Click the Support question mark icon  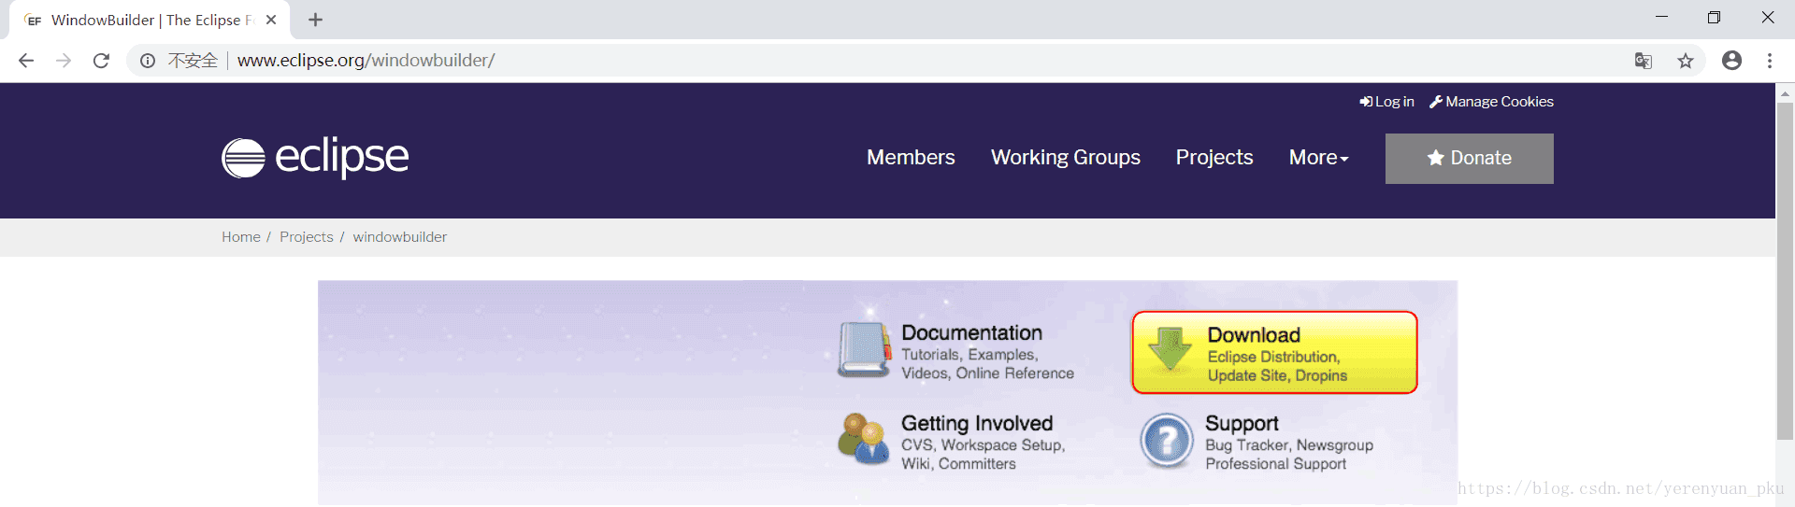coord(1167,441)
